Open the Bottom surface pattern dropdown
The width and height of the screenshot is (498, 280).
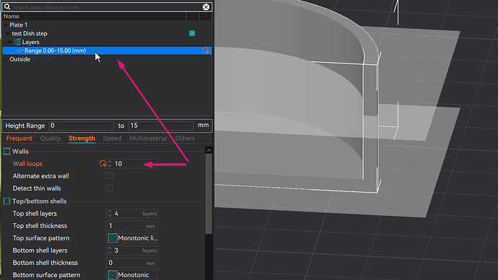pyautogui.click(x=132, y=275)
